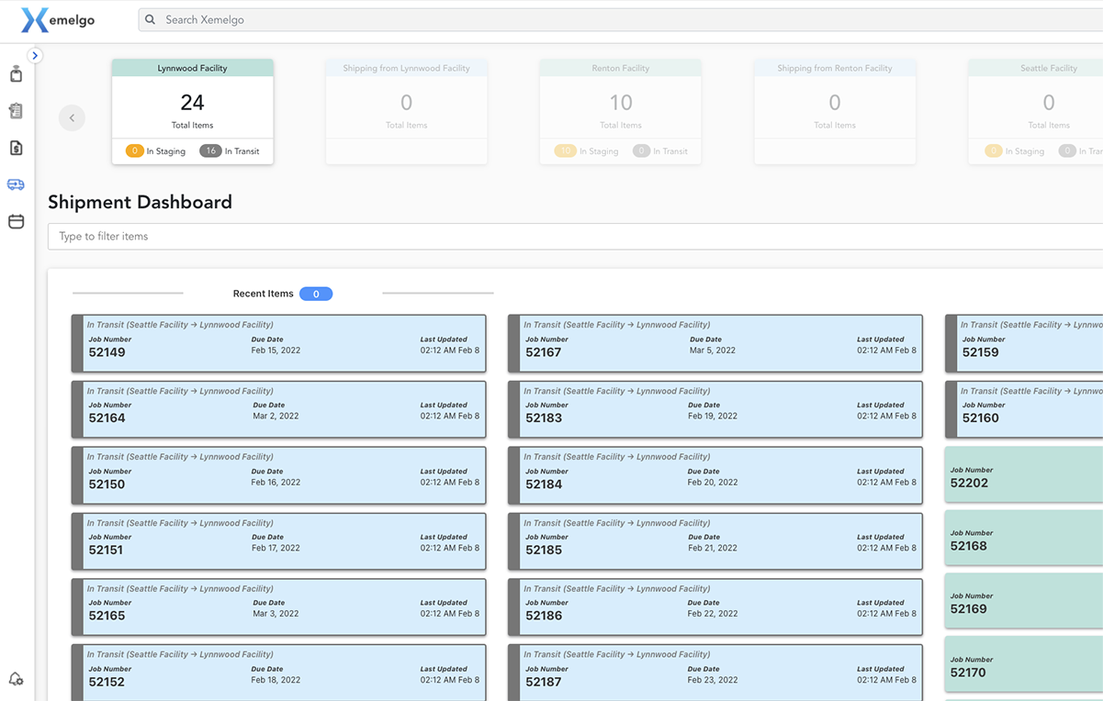Open the calendar icon in sidebar
The image size is (1103, 701).
(16, 221)
